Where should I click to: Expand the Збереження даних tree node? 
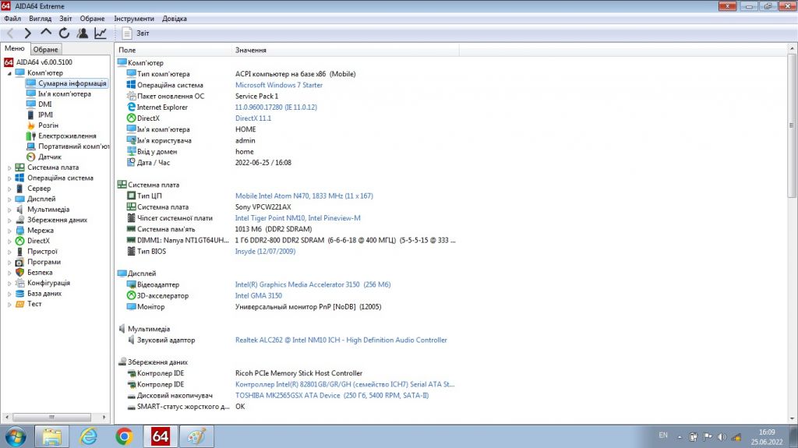pos(9,220)
